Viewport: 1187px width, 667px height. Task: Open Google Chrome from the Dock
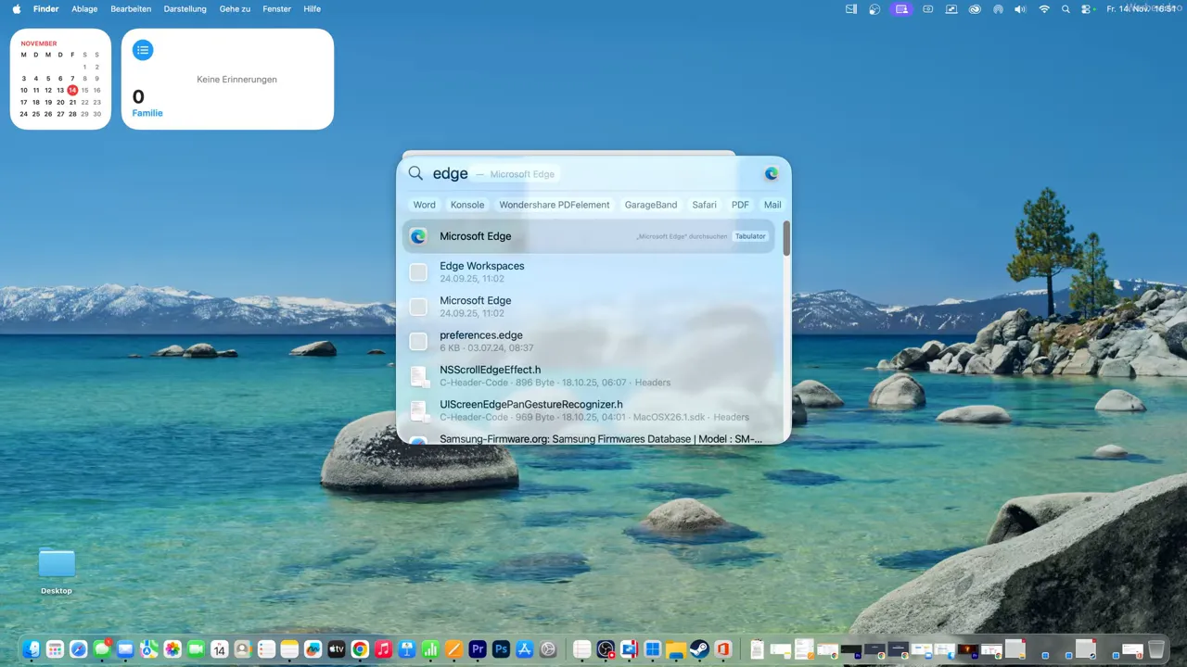[x=360, y=648]
